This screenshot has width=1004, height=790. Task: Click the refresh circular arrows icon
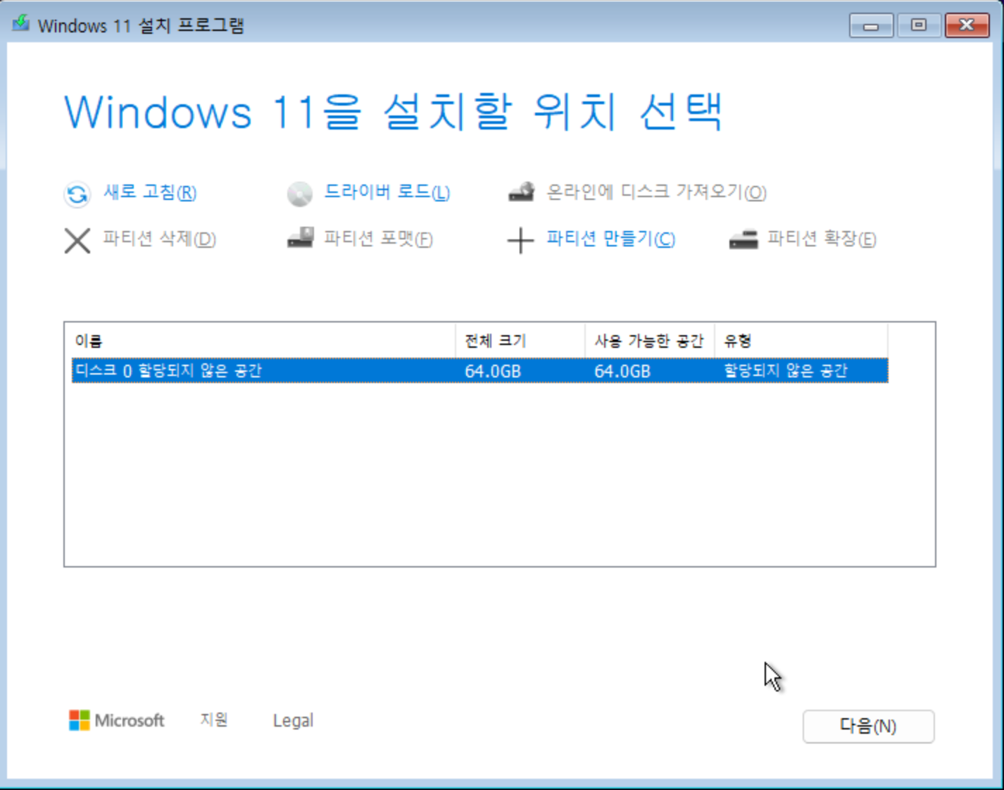[77, 194]
